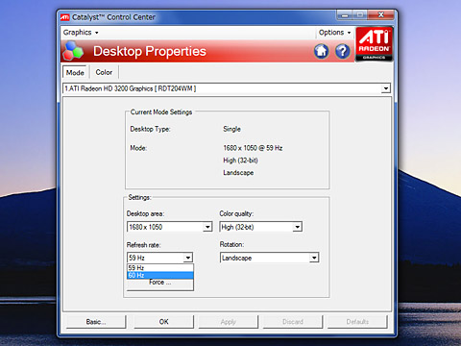Choose 60 Hz in refresh rate list

(160, 275)
